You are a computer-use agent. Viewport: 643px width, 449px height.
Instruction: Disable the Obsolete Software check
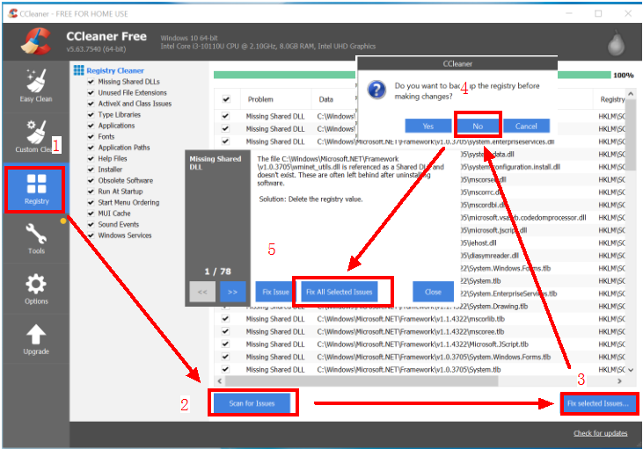pos(91,180)
